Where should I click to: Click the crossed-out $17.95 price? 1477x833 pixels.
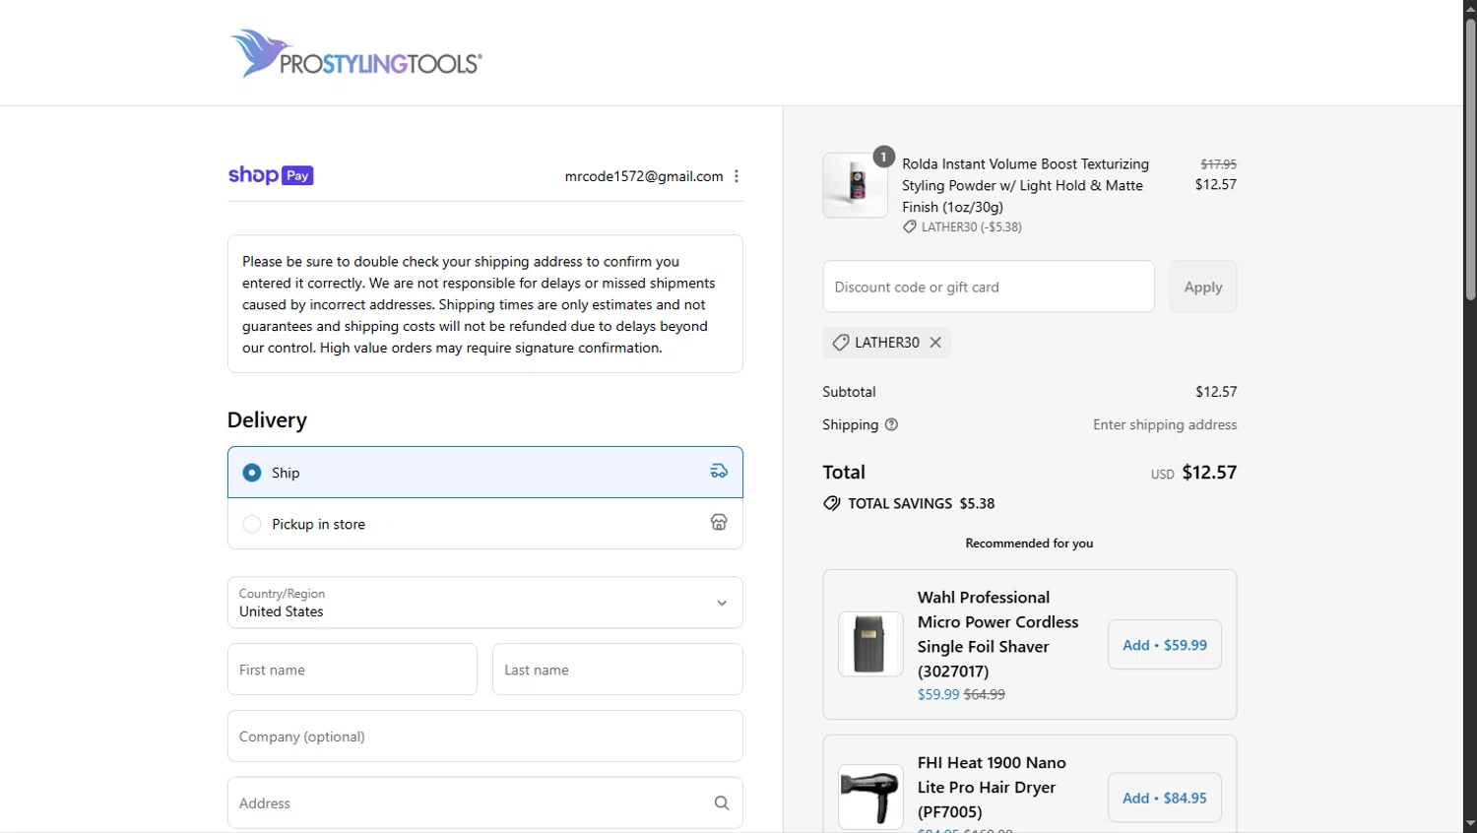[1219, 164]
